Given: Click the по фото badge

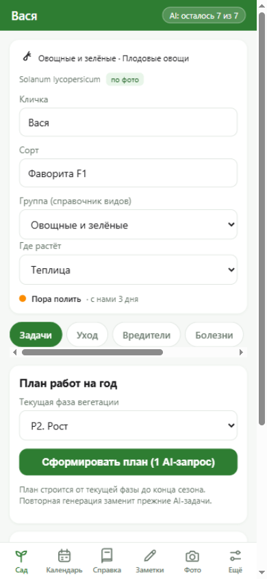Looking at the screenshot, I should pos(125,80).
